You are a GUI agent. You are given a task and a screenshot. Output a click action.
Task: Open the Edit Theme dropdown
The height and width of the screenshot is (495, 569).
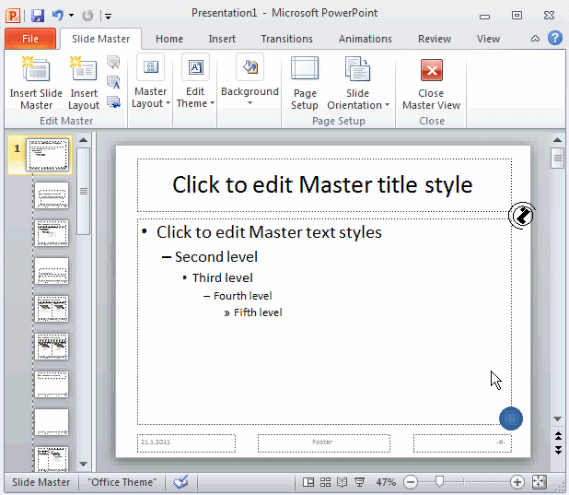tap(195, 83)
